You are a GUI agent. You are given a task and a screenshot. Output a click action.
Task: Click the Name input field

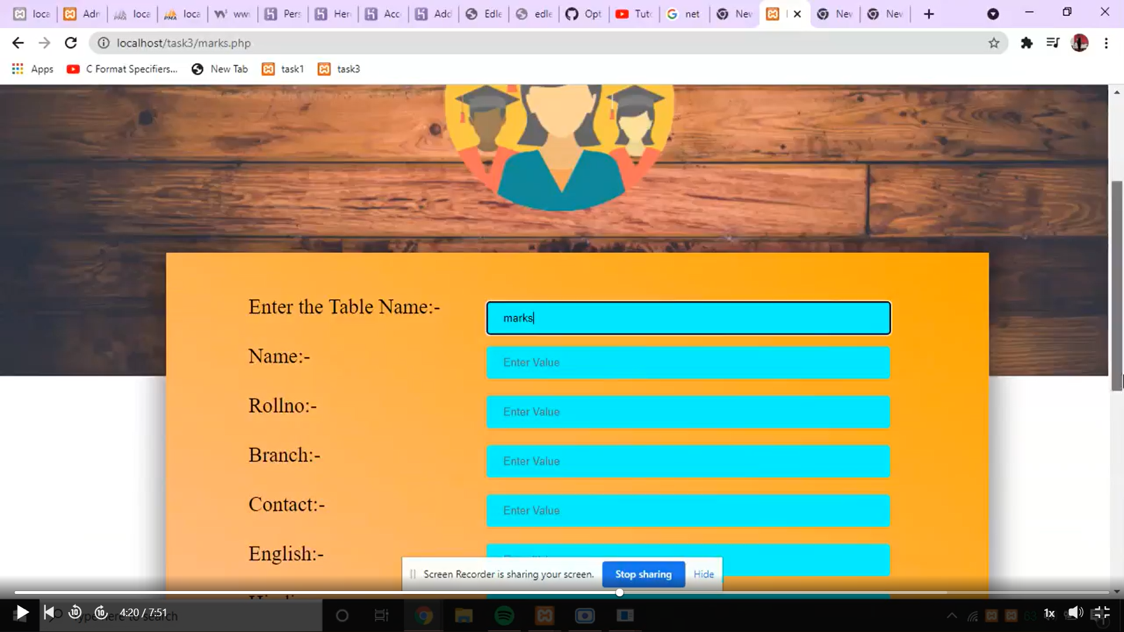(688, 362)
